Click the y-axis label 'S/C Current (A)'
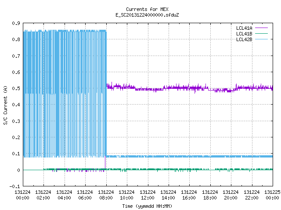 click(5, 105)
